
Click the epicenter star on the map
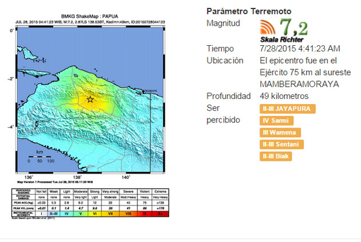tap(90, 100)
